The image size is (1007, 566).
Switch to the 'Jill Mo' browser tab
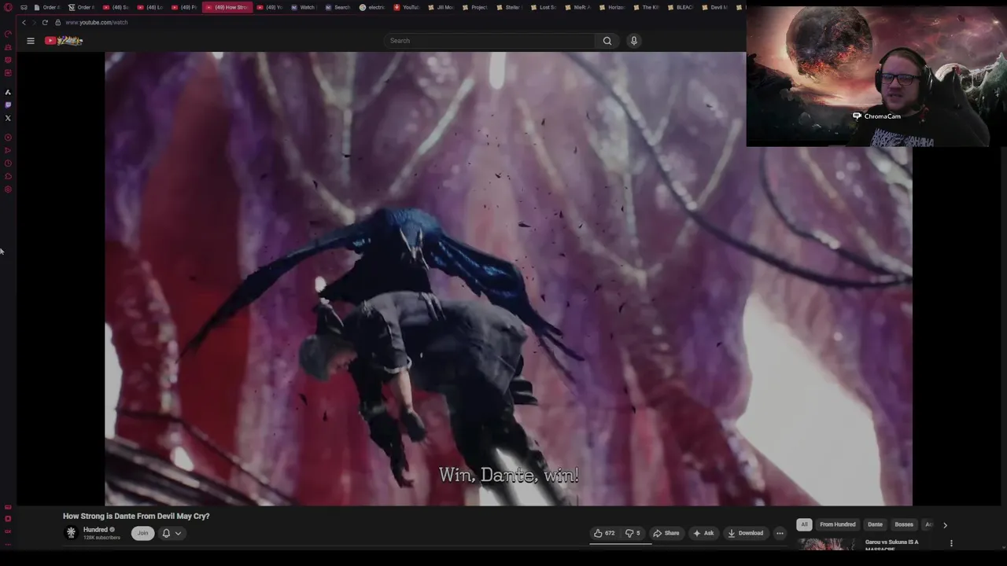point(440,7)
